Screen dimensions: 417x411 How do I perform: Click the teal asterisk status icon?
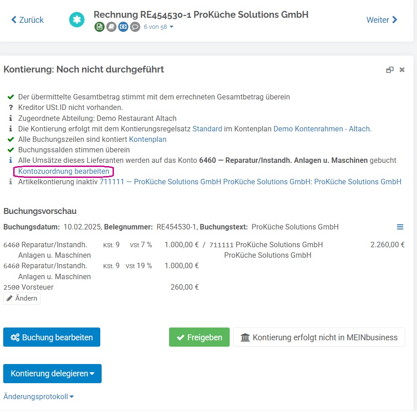(x=77, y=20)
